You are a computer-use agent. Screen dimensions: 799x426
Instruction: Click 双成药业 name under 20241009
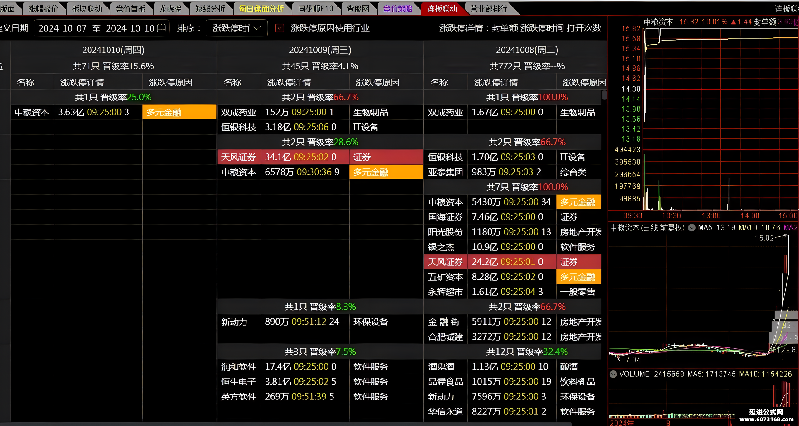238,112
